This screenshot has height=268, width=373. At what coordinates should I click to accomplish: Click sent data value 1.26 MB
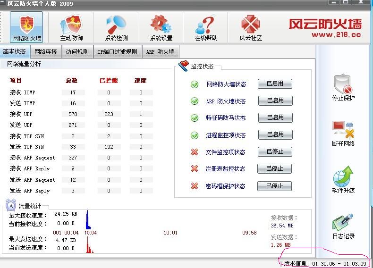(280, 245)
